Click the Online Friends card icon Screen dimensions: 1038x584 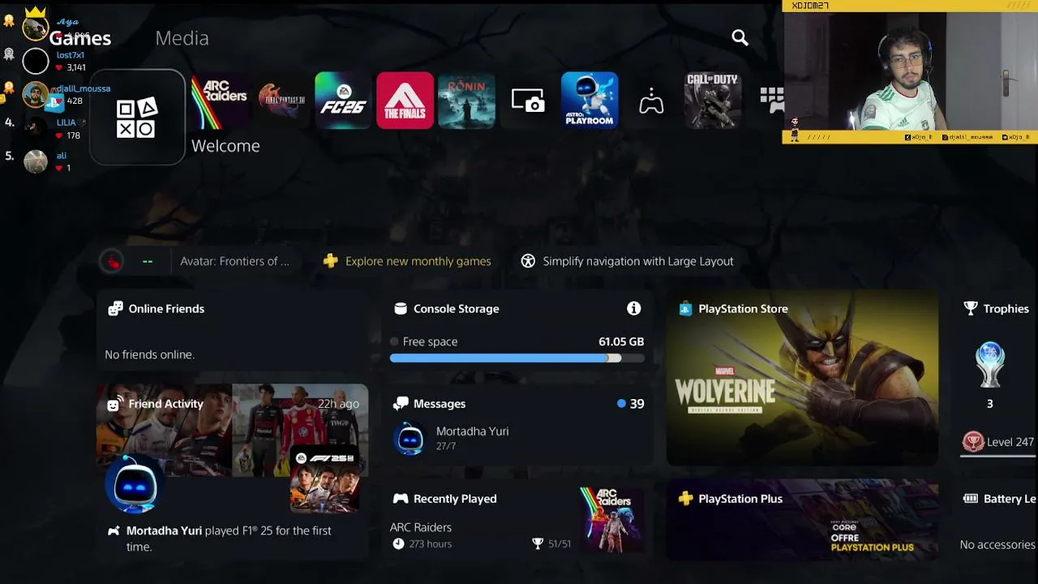point(116,308)
